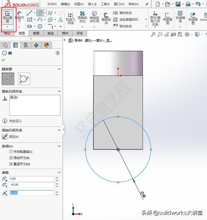This screenshot has height=220, width=207.
Task: Click Linear Sketch Pattern (线性草图阵列)
Action: tap(125, 19)
